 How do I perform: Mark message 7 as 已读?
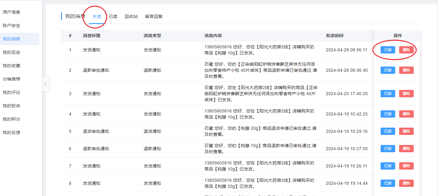(x=388, y=166)
